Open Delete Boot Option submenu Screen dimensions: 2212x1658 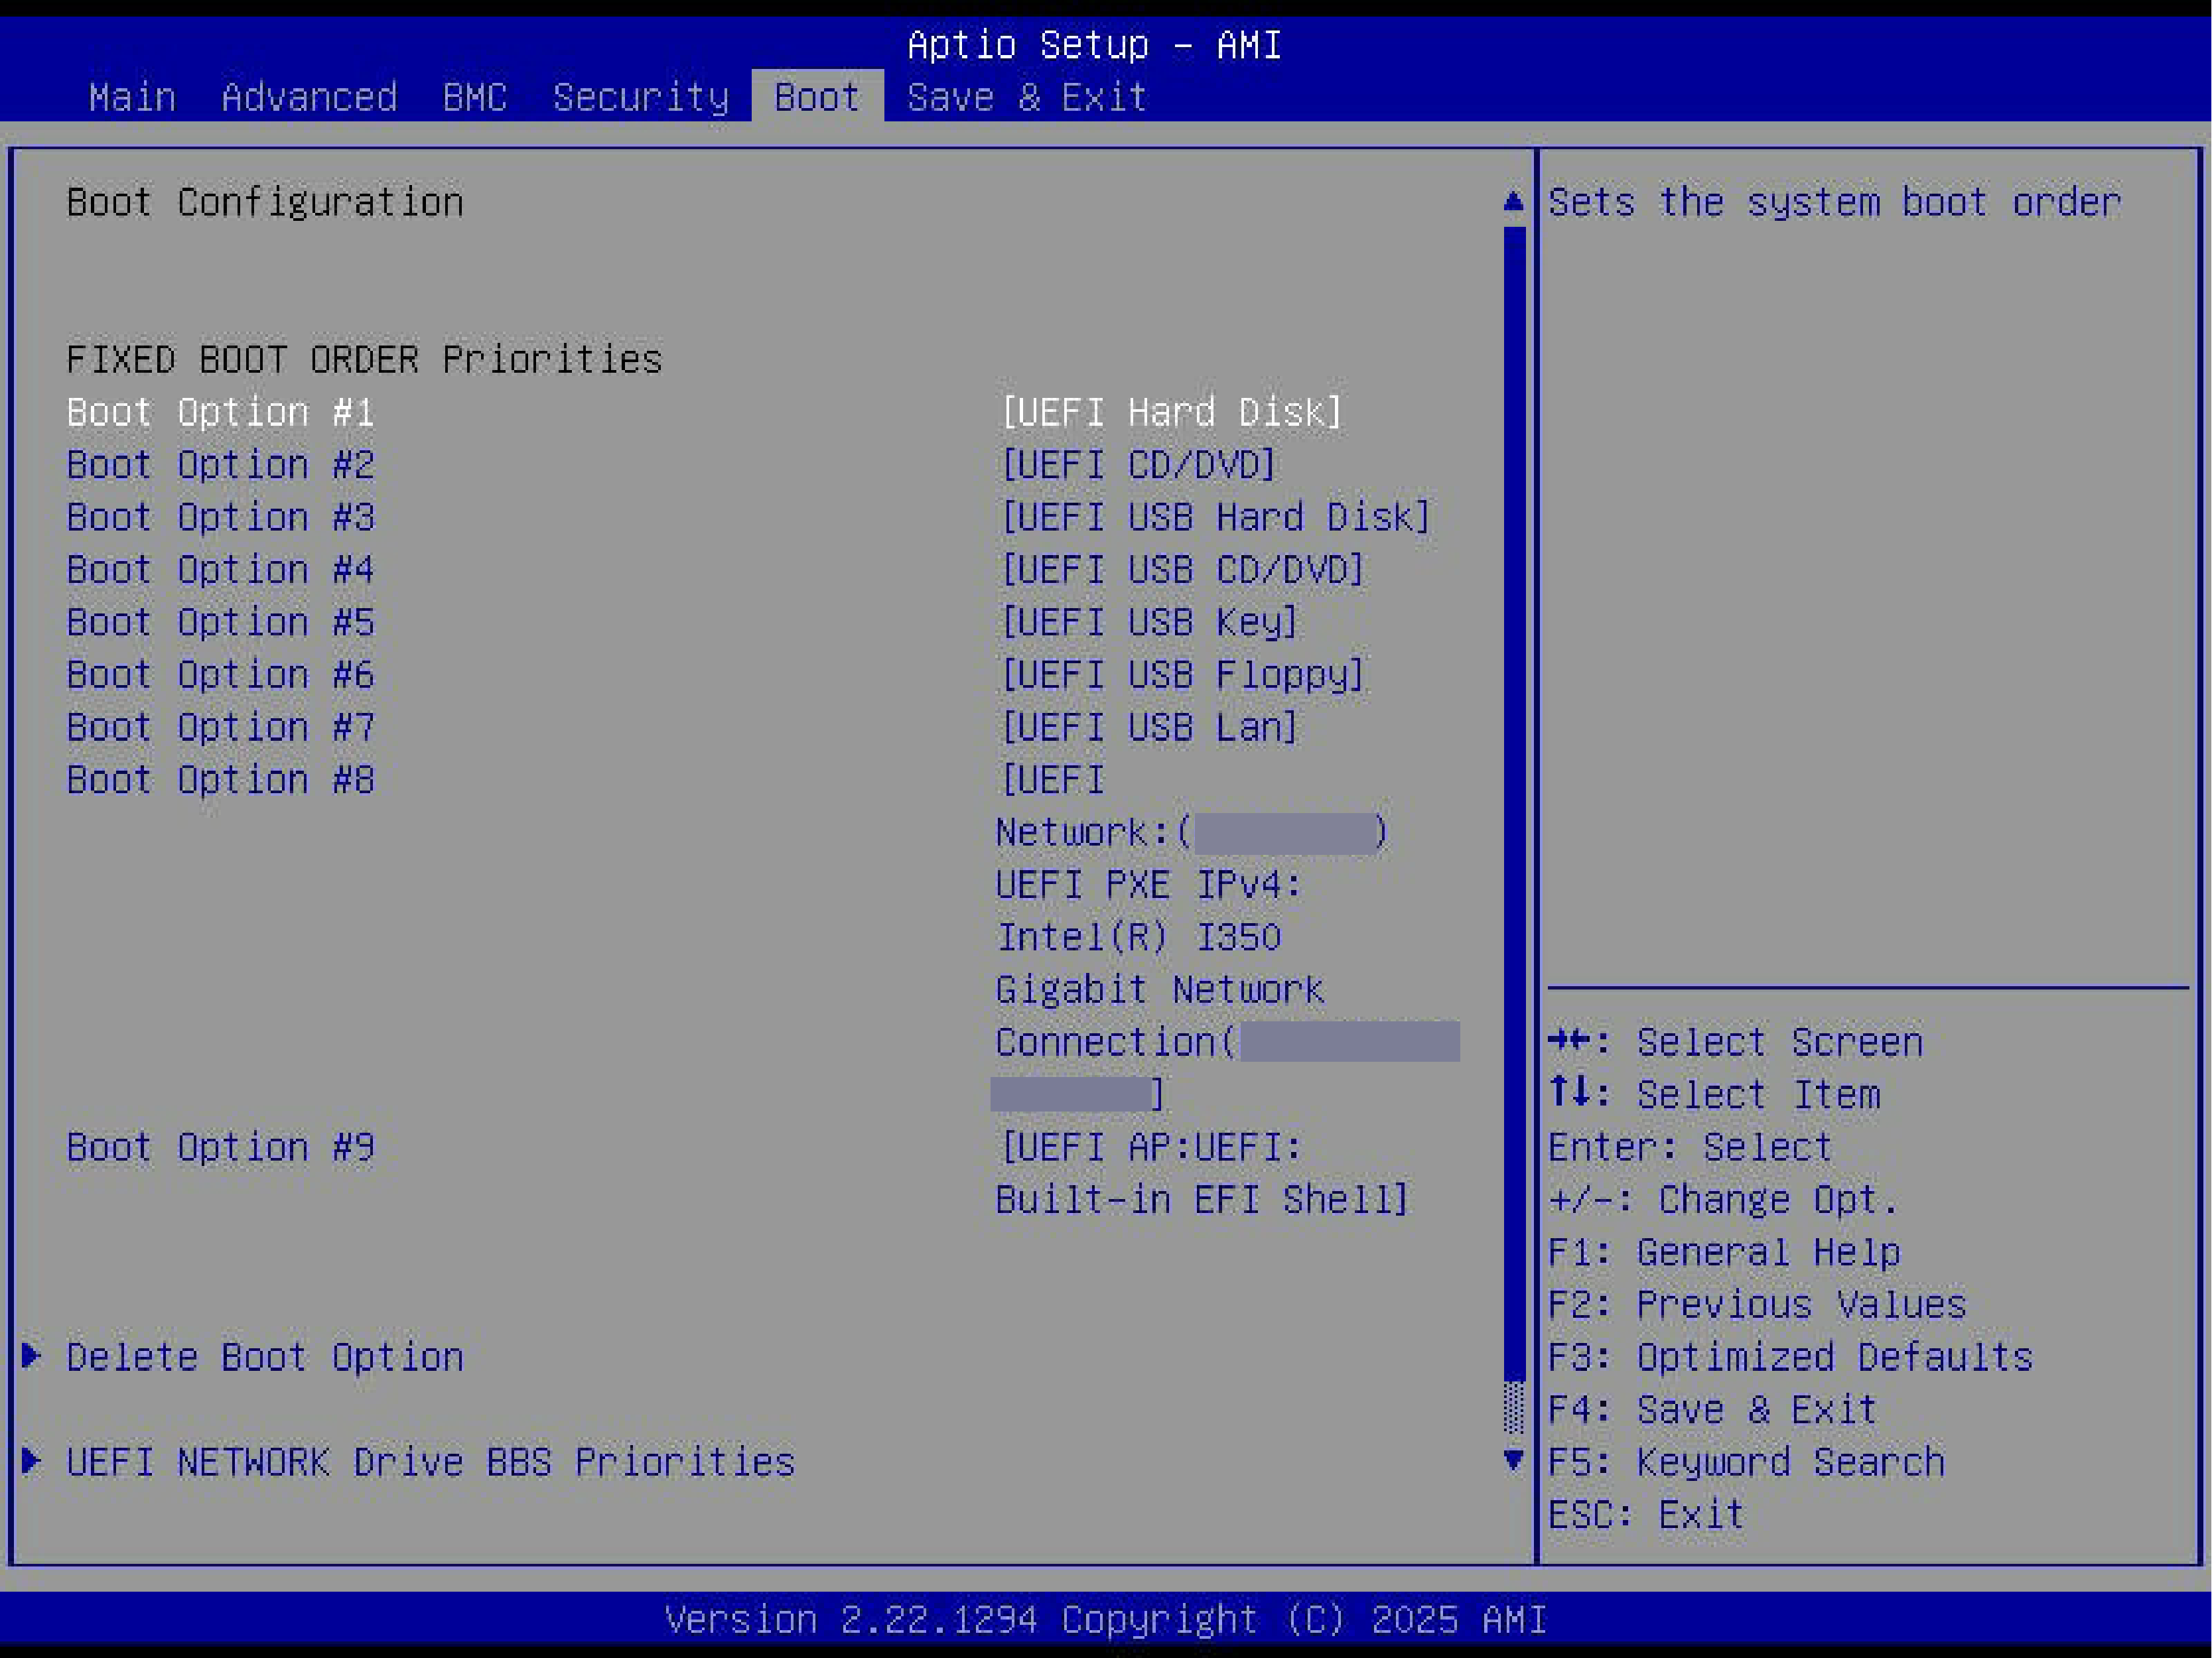click(264, 1356)
